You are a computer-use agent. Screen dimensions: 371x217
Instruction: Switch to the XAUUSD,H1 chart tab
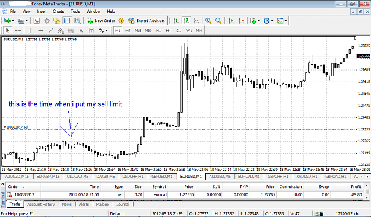307,176
